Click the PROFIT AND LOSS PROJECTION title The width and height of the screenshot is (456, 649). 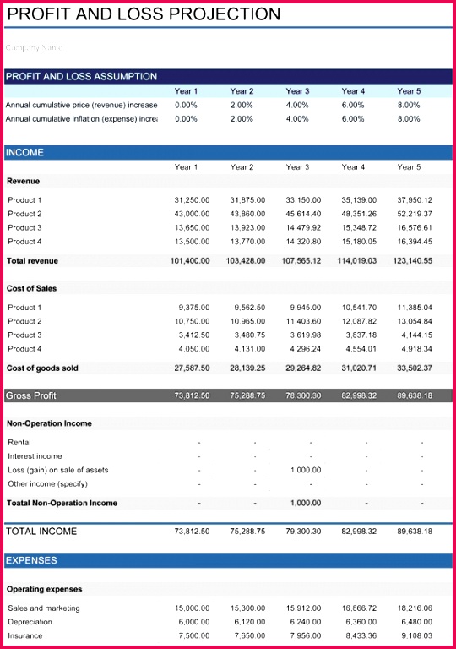coord(144,14)
